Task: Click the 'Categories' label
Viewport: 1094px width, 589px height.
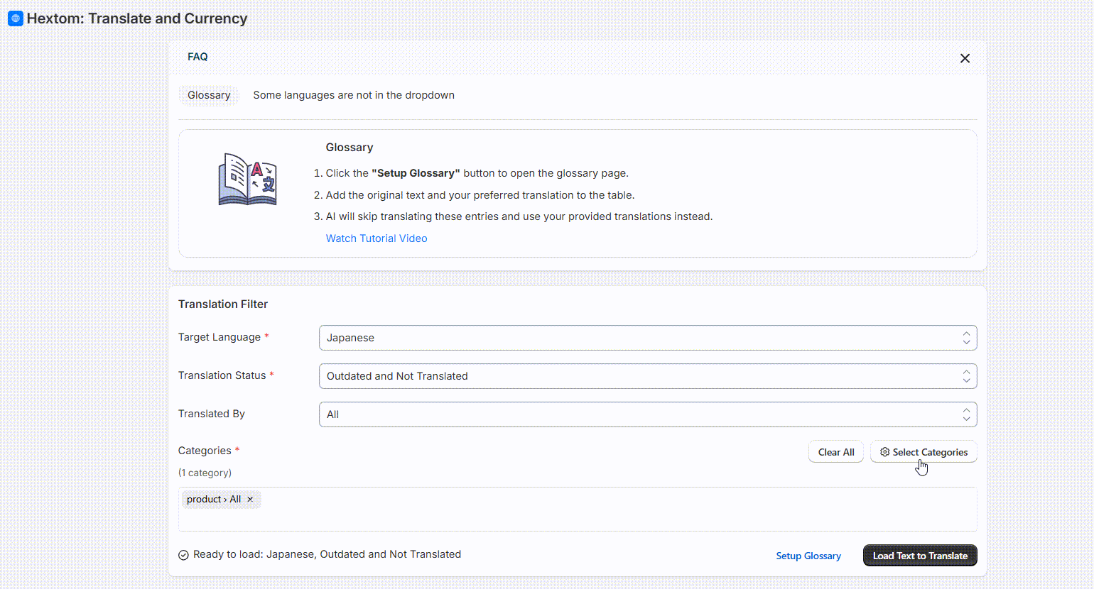Action: [205, 451]
